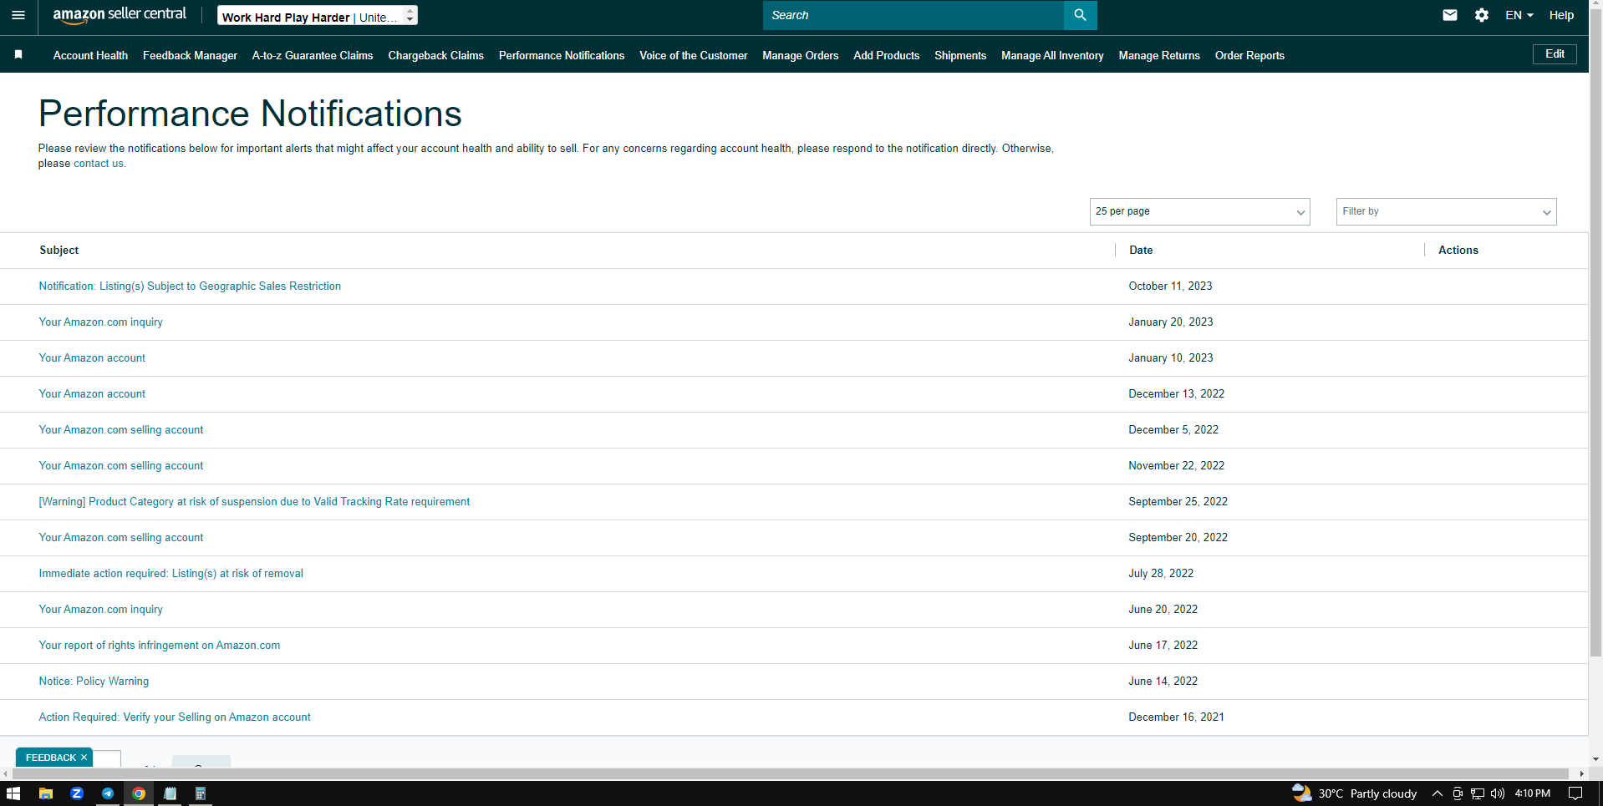Open Feedback Manager

(190, 55)
